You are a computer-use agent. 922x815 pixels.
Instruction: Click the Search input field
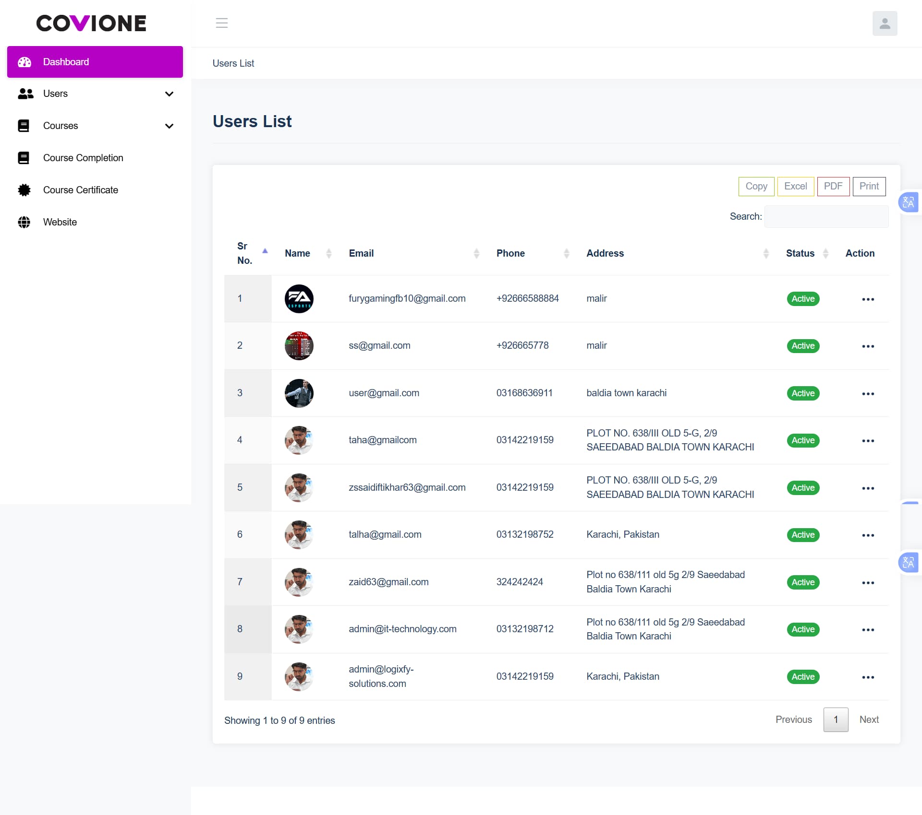pos(826,217)
